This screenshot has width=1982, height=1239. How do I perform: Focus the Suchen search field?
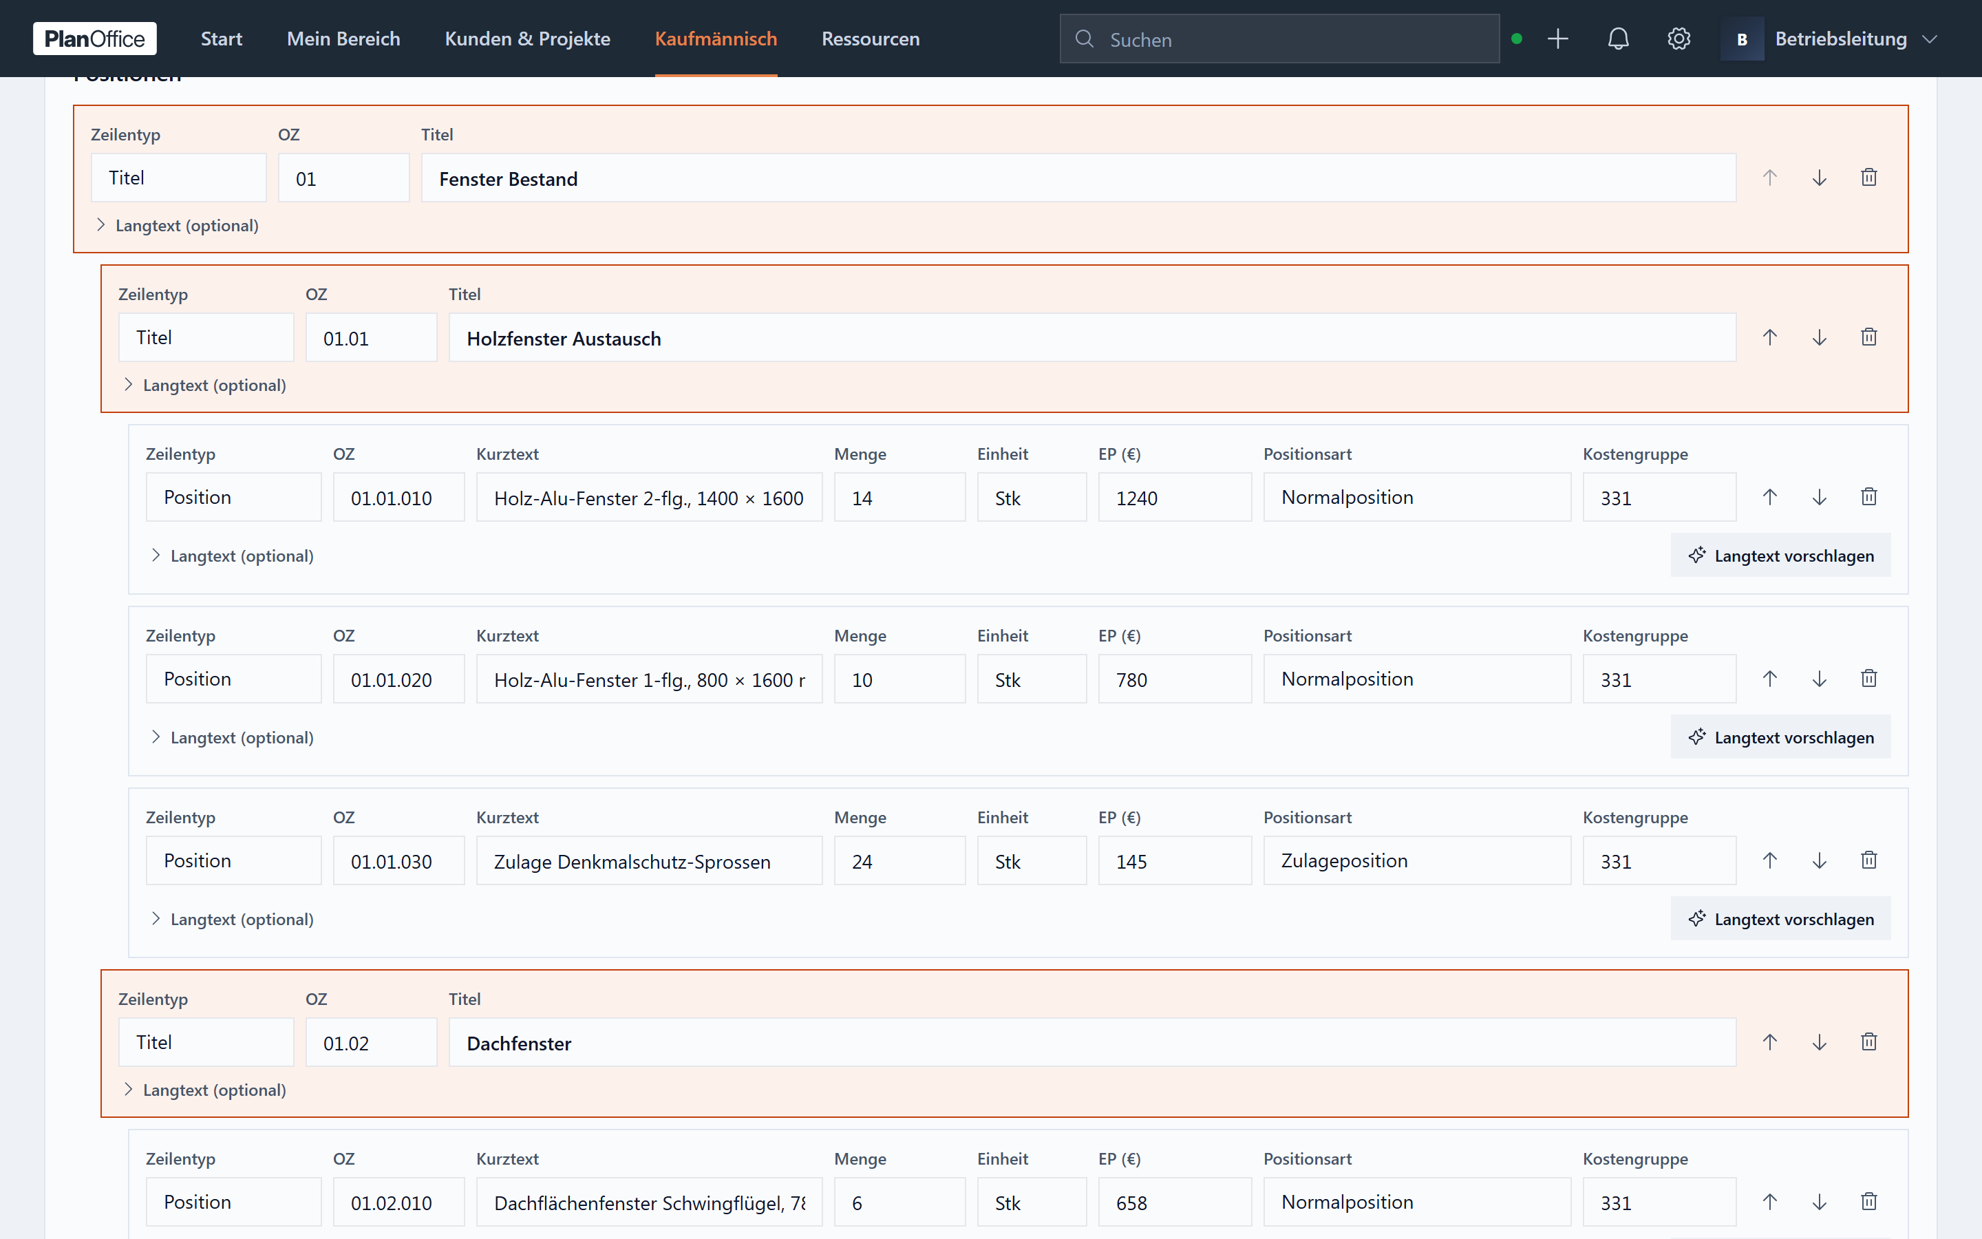click(1279, 39)
